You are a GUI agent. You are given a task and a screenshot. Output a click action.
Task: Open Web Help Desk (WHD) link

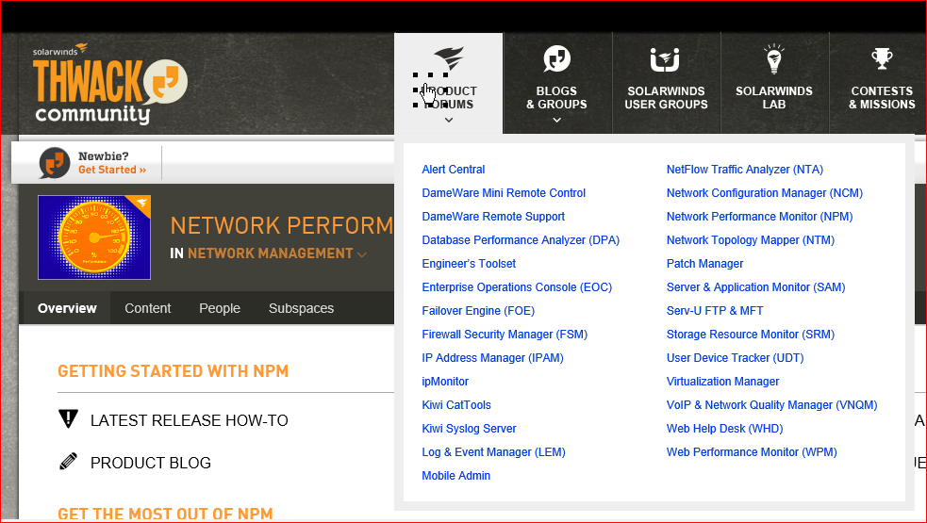(725, 429)
